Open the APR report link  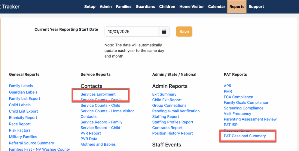pos(227,86)
